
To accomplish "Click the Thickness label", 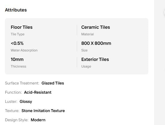I will (x=18, y=66).
